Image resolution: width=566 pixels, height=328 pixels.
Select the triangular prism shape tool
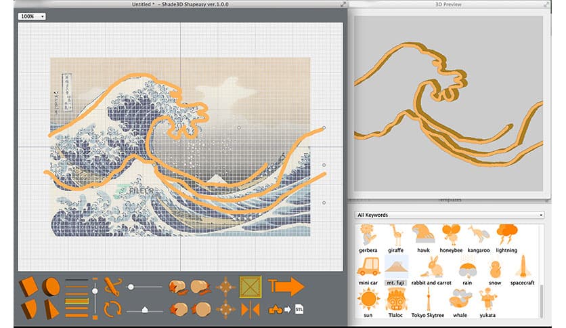51,309
